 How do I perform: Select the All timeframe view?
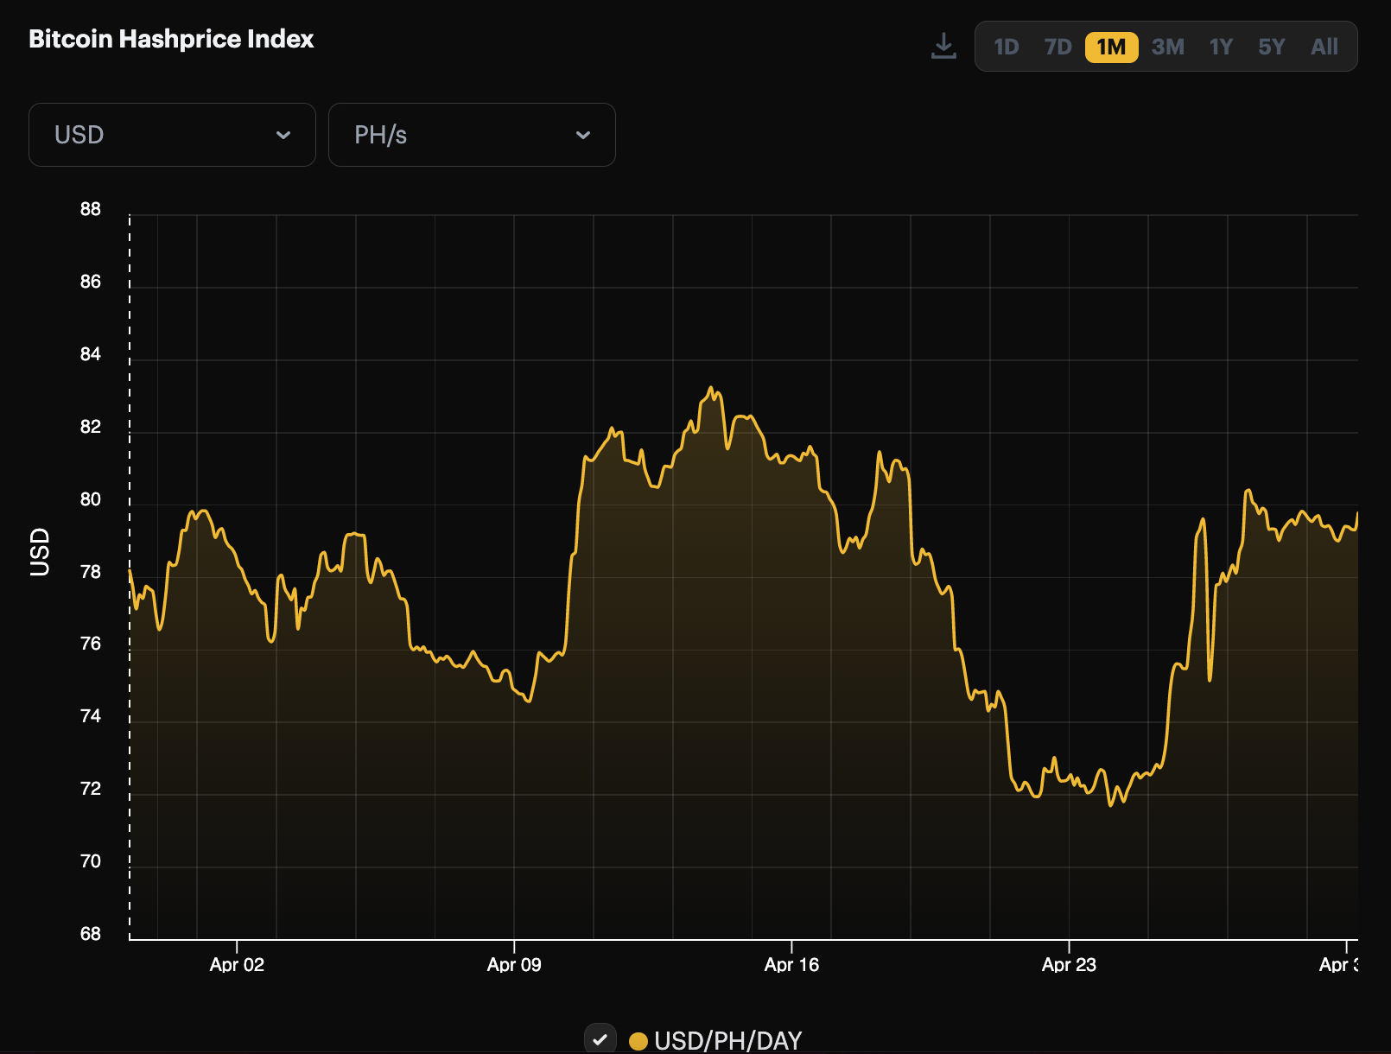tap(1324, 48)
